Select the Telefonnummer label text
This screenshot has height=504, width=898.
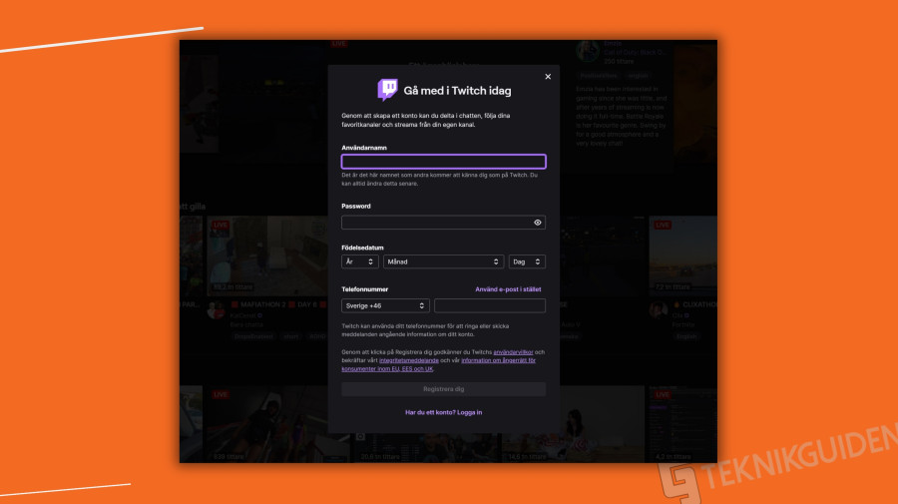coord(365,289)
